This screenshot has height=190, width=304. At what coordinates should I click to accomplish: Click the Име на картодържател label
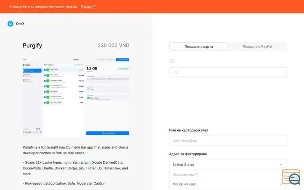[188, 130]
